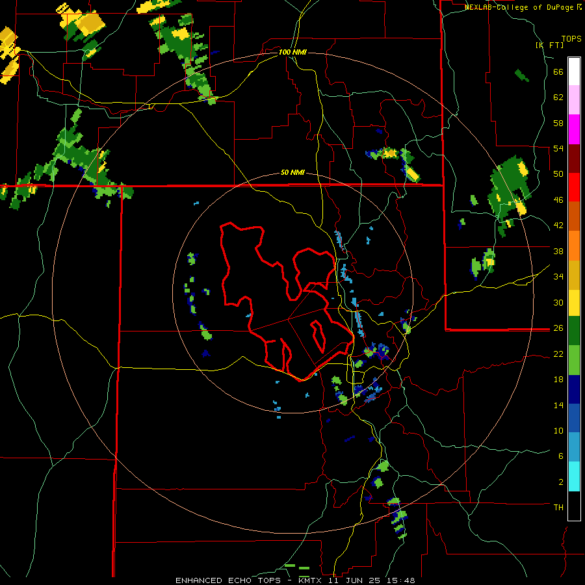Select the 100 NMI range ring label
Viewport: 585px width, 585px height.
click(x=292, y=52)
